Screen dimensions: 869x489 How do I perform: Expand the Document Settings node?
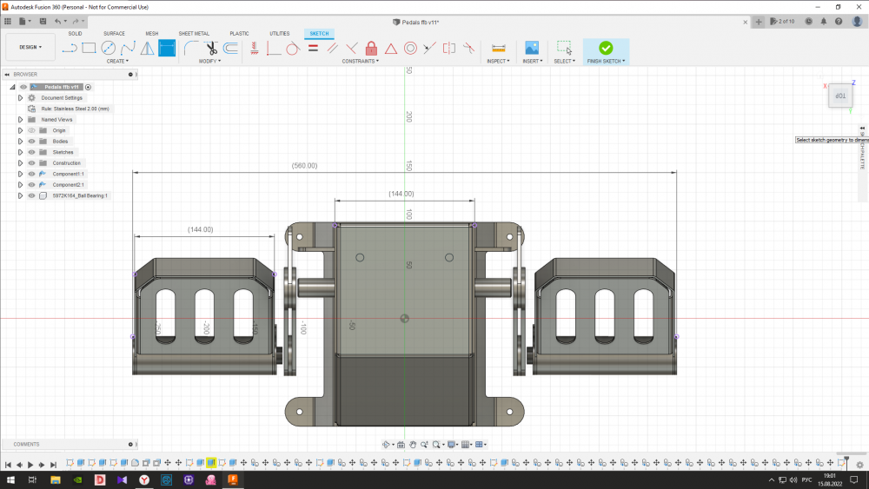coord(20,98)
